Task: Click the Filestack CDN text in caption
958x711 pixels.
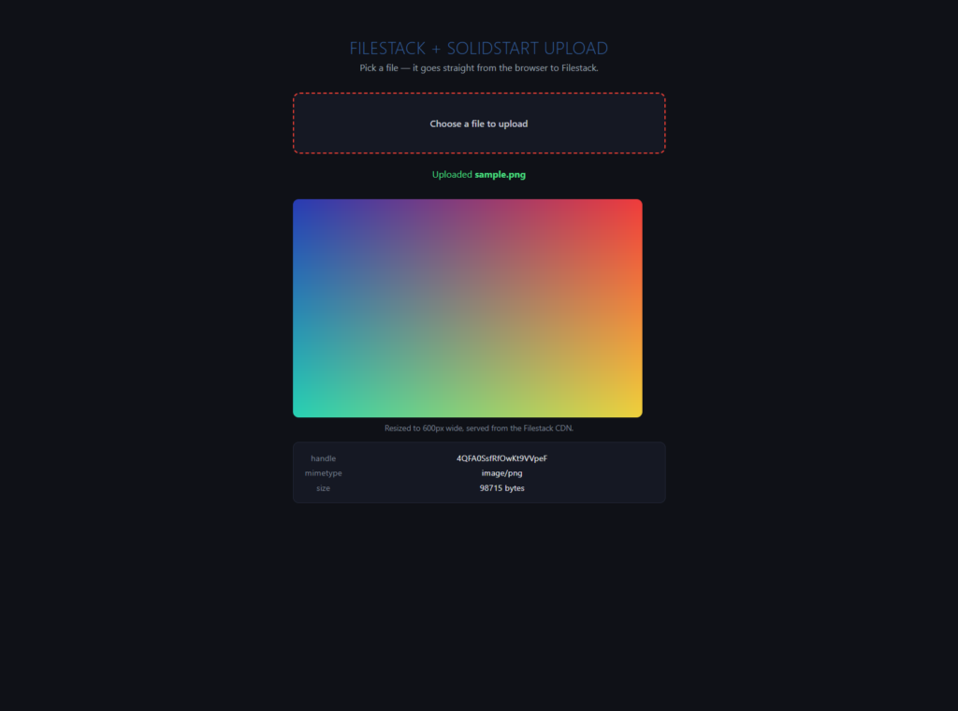Action: (548, 428)
